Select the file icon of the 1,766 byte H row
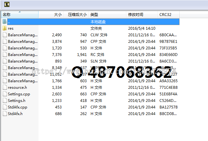Screen dimensions: 208x141 click(x=5, y=81)
